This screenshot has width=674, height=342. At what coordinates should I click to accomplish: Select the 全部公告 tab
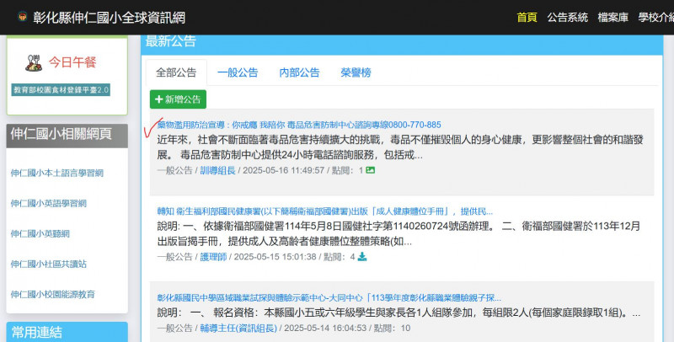[176, 72]
